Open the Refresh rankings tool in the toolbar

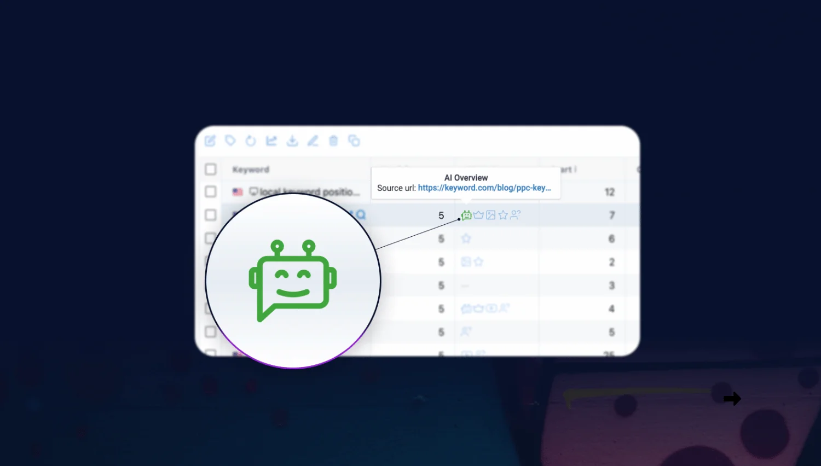(x=251, y=141)
